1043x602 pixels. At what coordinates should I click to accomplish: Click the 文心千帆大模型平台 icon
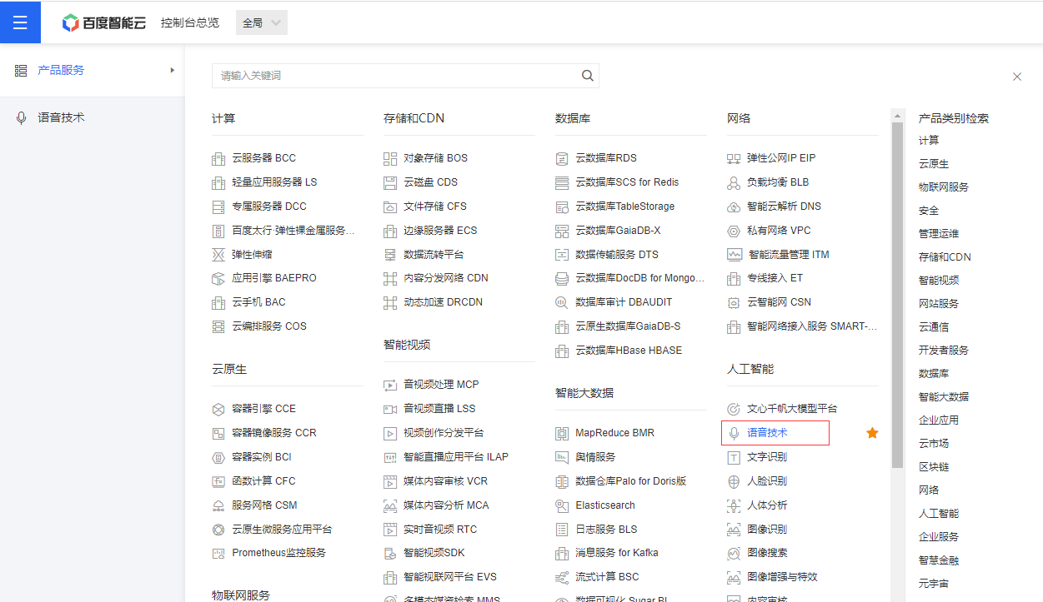tap(734, 410)
